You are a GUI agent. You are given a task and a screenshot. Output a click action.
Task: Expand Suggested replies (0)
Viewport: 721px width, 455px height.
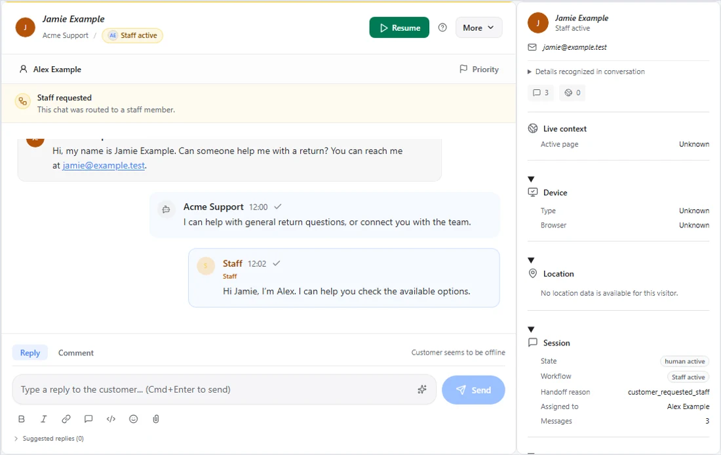(49, 439)
